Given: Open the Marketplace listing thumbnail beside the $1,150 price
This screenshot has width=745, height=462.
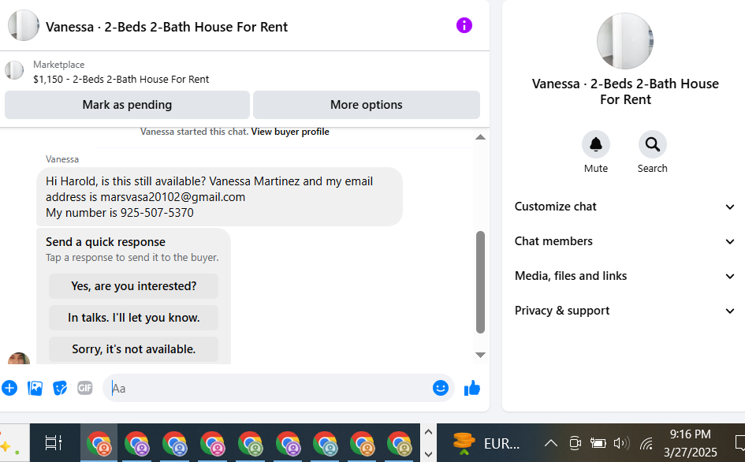Looking at the screenshot, I should click(14, 70).
